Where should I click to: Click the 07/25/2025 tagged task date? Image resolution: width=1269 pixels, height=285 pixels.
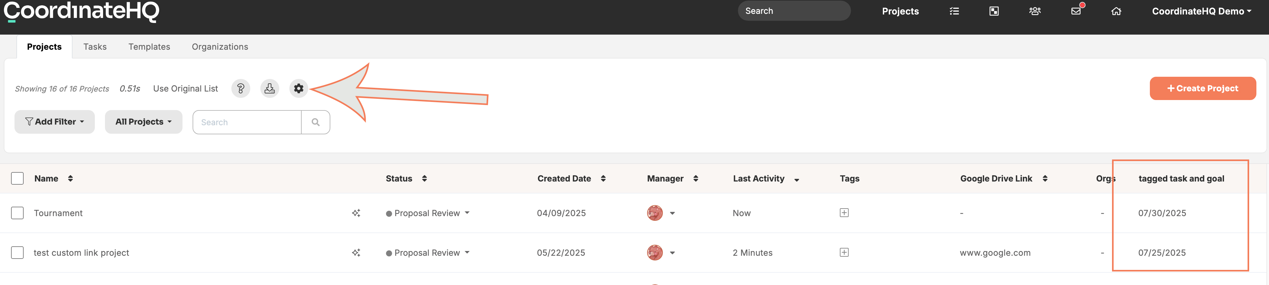tap(1162, 253)
